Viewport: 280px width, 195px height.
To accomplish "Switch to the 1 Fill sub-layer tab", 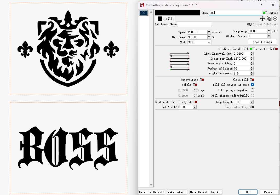I will tap(165, 19).
